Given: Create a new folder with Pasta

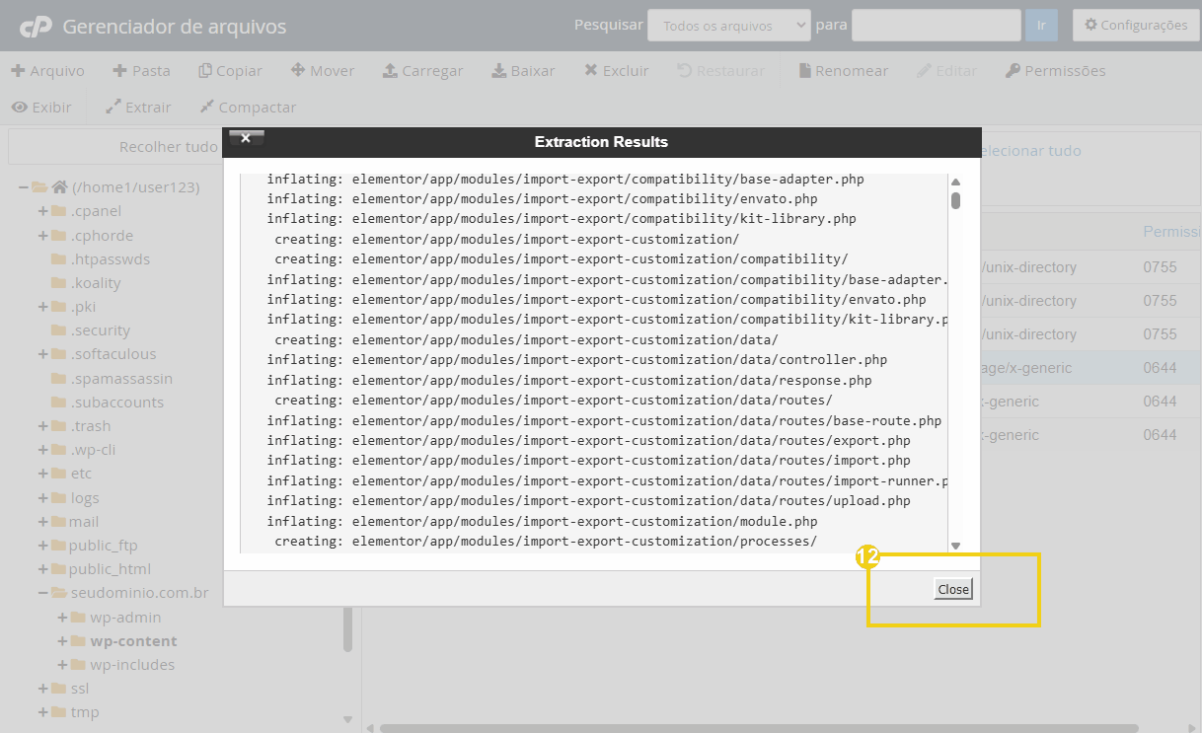Looking at the screenshot, I should pyautogui.click(x=141, y=71).
